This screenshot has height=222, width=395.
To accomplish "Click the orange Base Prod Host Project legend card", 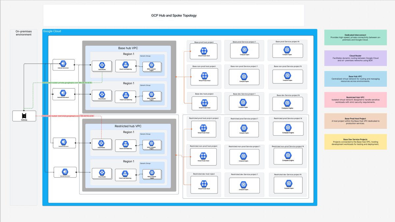I will [356, 121].
